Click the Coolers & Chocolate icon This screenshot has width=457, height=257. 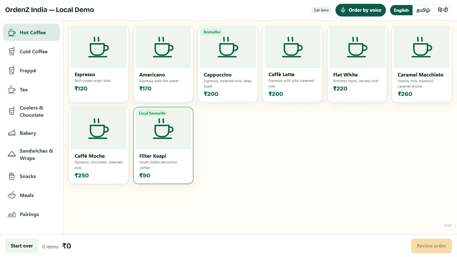coord(12,111)
